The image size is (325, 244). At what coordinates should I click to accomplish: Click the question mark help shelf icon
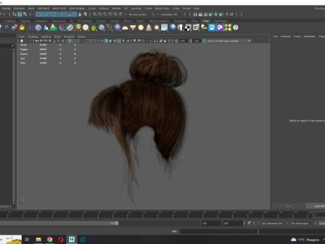[x=236, y=28]
